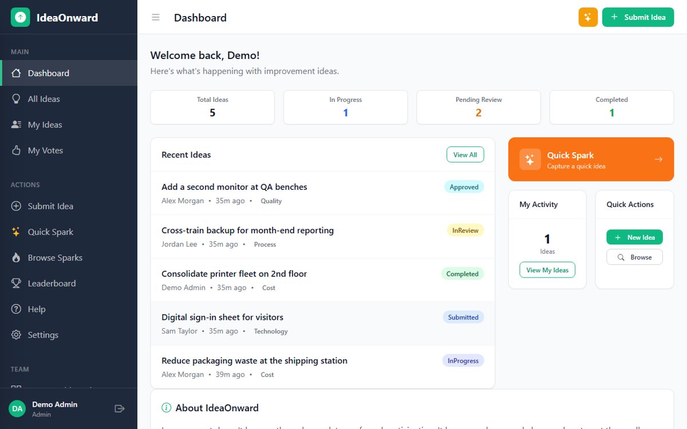Click the Pending Review stat card

(x=479, y=107)
